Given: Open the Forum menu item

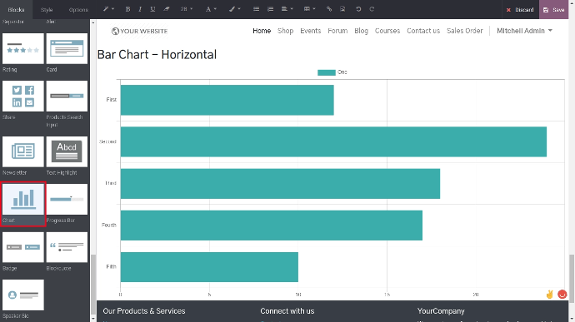Looking at the screenshot, I should point(337,31).
